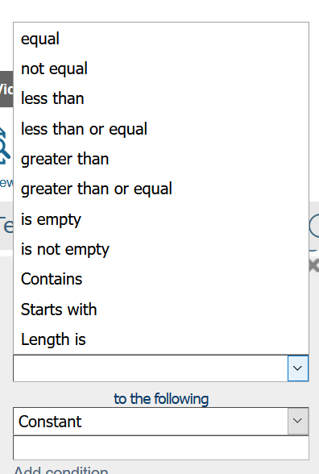Choose 'not equal' from the list

point(161,69)
